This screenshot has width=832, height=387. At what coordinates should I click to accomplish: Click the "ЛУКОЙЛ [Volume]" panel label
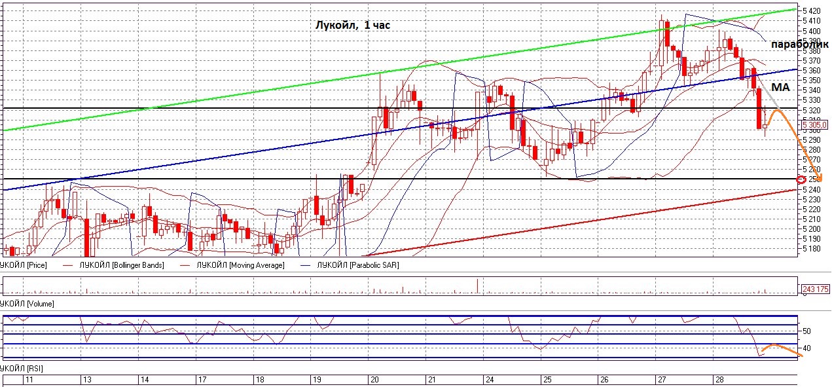point(27,304)
